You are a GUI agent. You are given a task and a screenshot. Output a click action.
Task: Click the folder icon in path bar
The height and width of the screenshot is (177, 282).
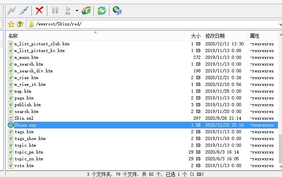click(x=31, y=24)
